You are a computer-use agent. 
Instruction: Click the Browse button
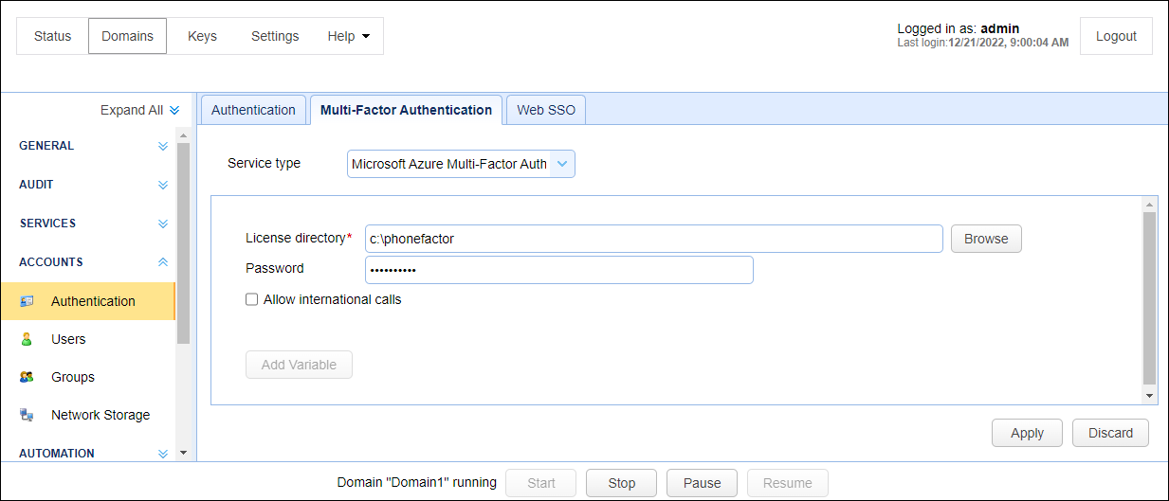[986, 239]
